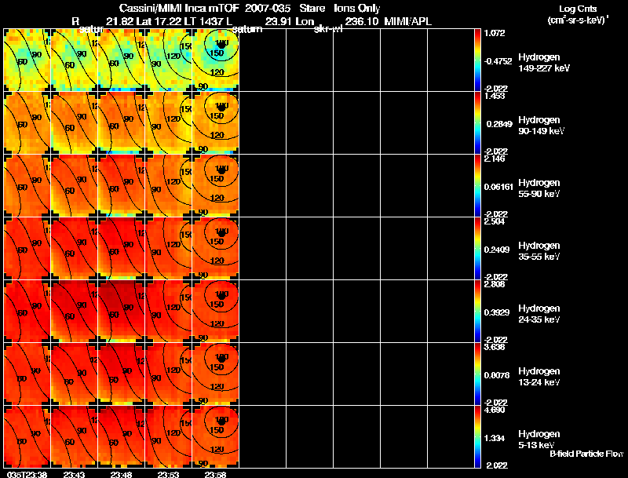Select the 5-13 keV image panel at 23:58

pos(215,436)
